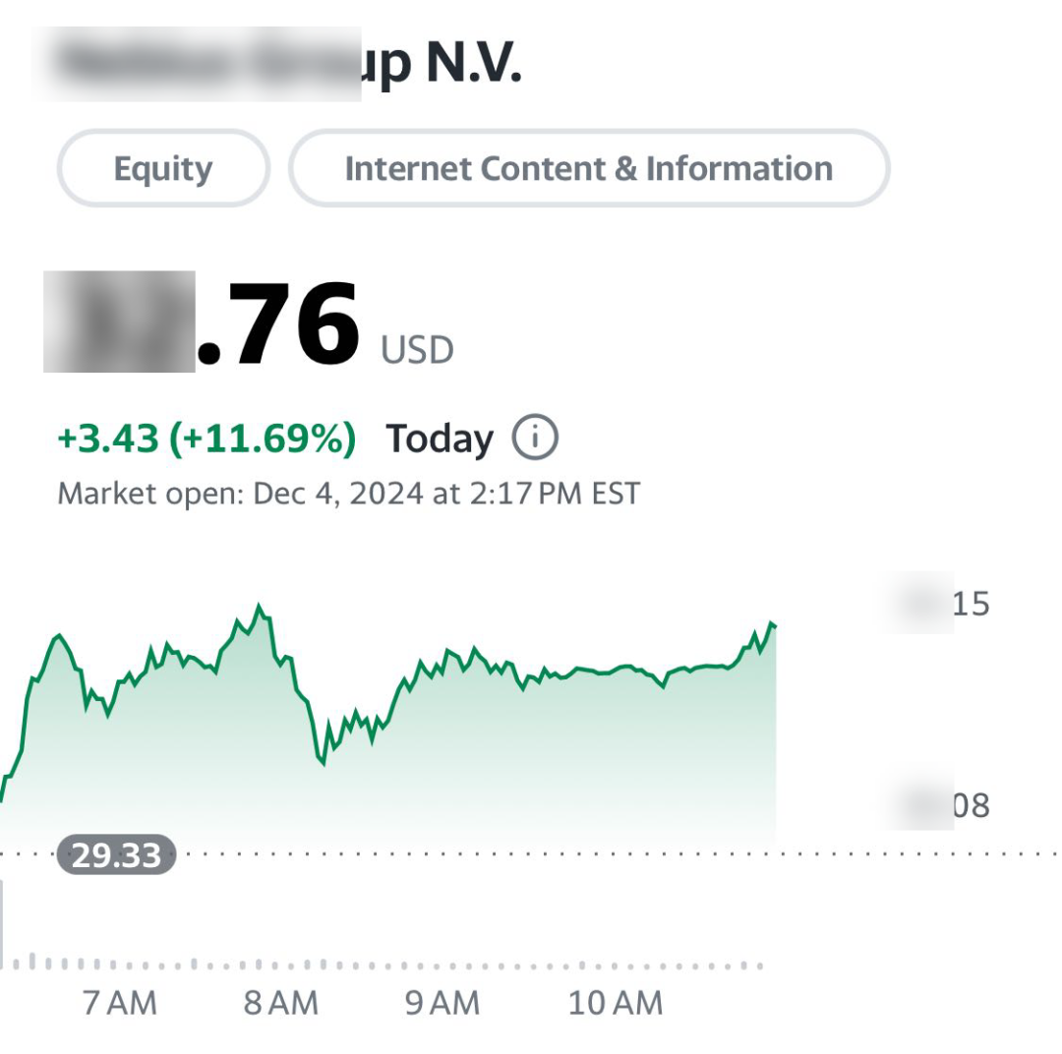Image resolution: width=1062 pixels, height=1054 pixels.
Task: Select the Equity tag
Action: coord(163,168)
